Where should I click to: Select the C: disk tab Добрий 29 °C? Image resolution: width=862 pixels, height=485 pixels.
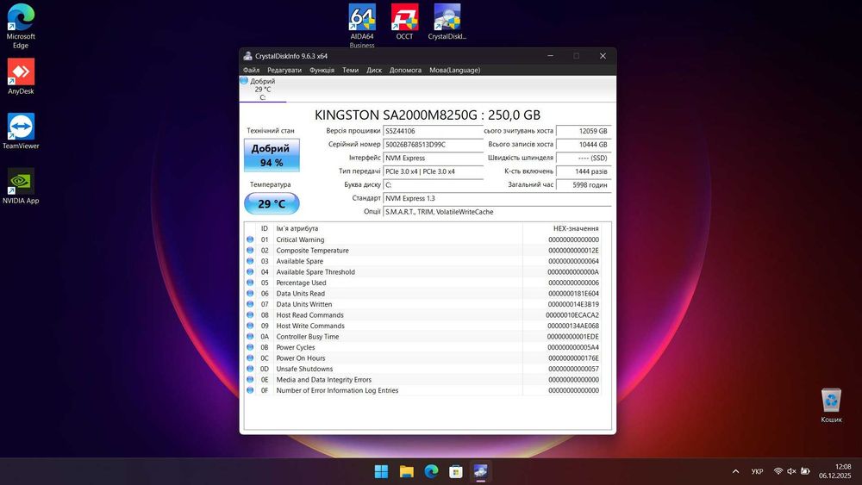[x=262, y=89]
